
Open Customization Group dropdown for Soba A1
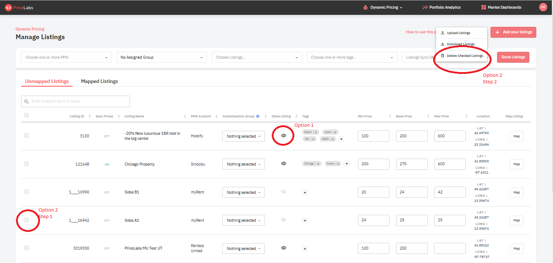click(243, 220)
